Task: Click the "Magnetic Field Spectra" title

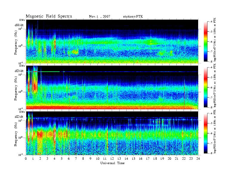Action: coord(49,16)
